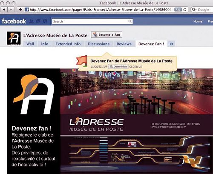Open the L'Adresse page profile picture
This screenshot has height=174, width=213.
[x=14, y=38]
